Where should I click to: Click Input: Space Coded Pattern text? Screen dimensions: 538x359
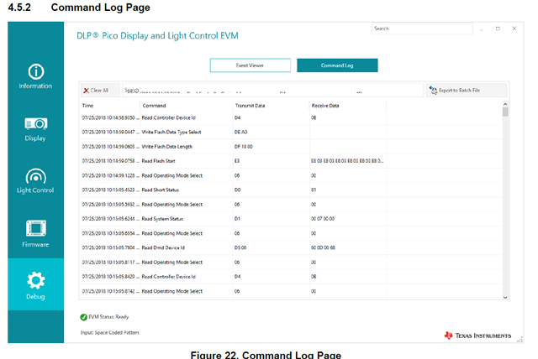(110, 333)
